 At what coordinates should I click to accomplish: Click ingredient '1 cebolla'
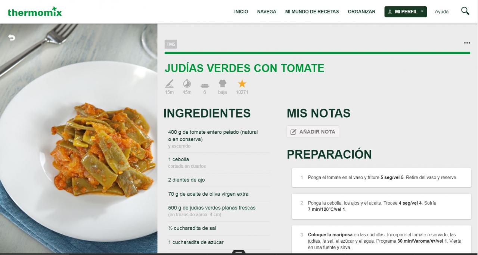[179, 159]
